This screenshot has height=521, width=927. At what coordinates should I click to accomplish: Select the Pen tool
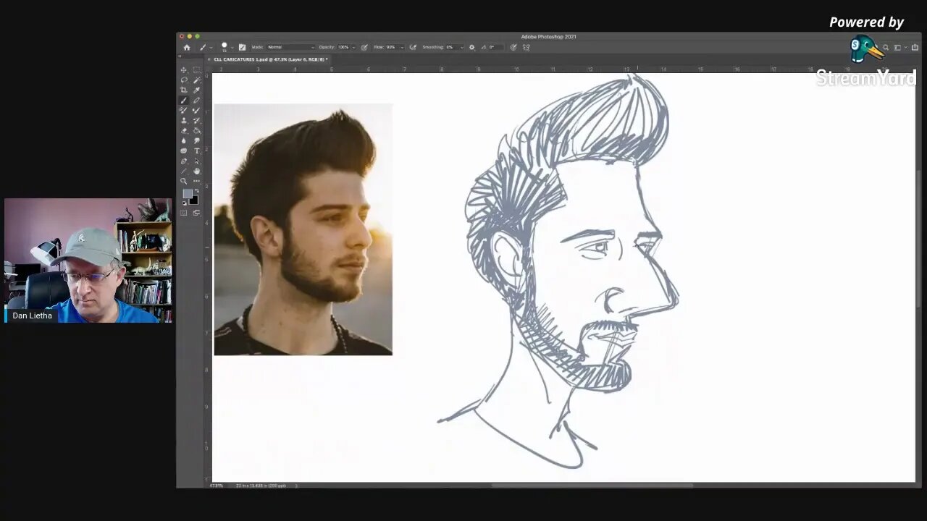[183, 161]
